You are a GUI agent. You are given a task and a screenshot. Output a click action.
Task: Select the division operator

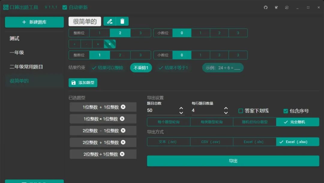[110, 44]
